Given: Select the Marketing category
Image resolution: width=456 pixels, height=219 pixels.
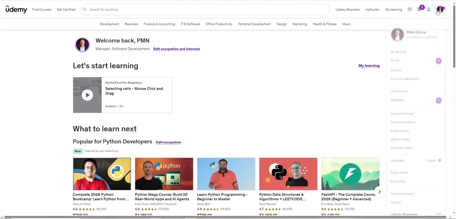Looking at the screenshot, I should coord(300,24).
